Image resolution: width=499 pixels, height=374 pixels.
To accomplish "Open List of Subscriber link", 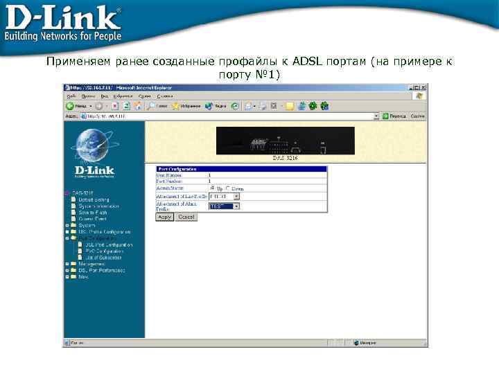I will (x=104, y=258).
